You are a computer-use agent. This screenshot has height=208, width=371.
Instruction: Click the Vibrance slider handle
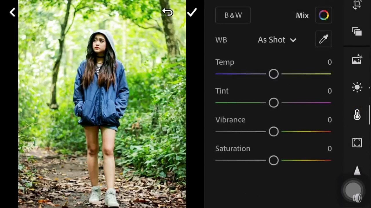(x=274, y=132)
